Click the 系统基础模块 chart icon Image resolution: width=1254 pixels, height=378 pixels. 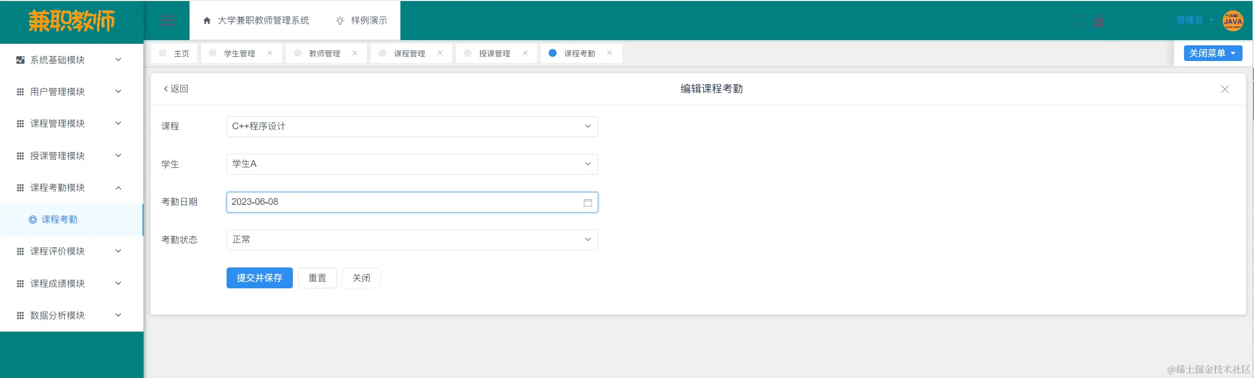click(20, 60)
